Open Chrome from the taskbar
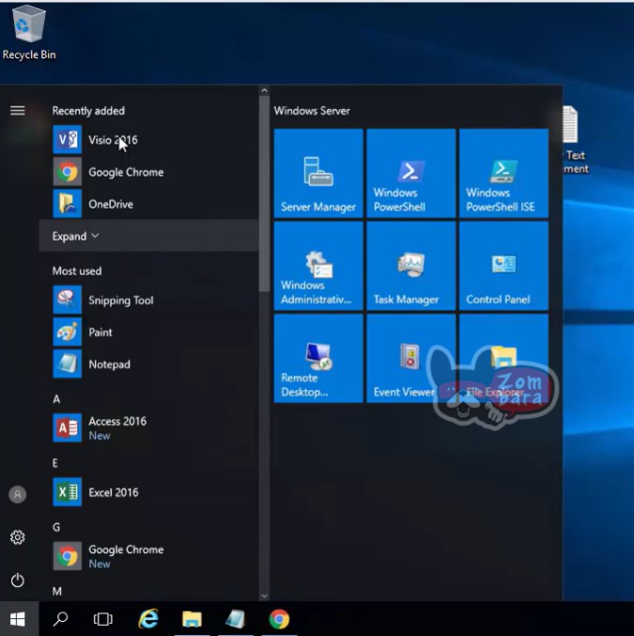This screenshot has height=636, width=634. pyautogui.click(x=280, y=619)
